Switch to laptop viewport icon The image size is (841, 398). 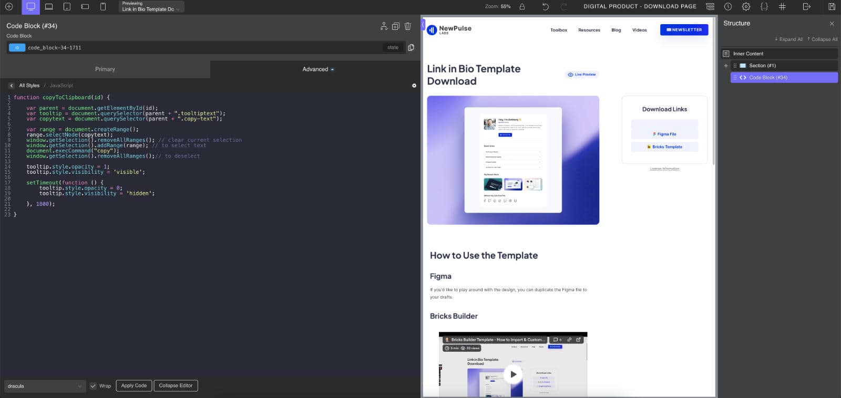click(49, 7)
